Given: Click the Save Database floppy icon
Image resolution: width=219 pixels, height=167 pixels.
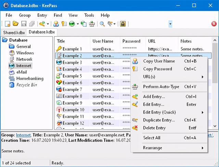Looking at the screenshot, I should 24,24.
